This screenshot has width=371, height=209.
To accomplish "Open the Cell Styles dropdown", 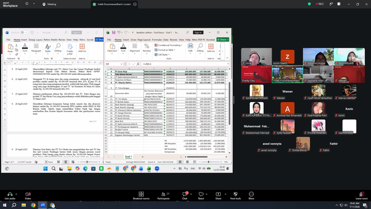I will click(x=162, y=55).
